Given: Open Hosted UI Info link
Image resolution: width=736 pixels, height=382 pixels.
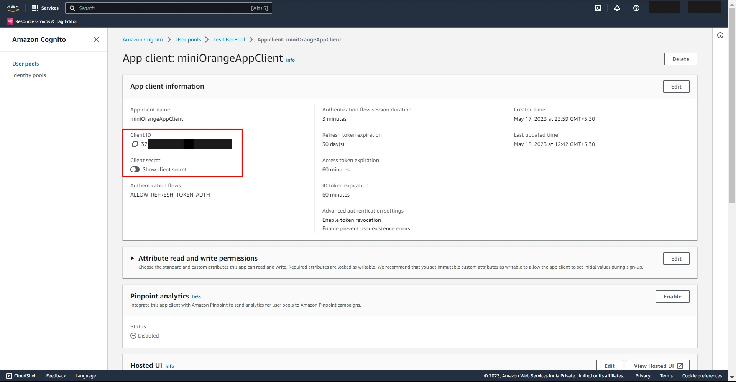Looking at the screenshot, I should click(x=170, y=366).
